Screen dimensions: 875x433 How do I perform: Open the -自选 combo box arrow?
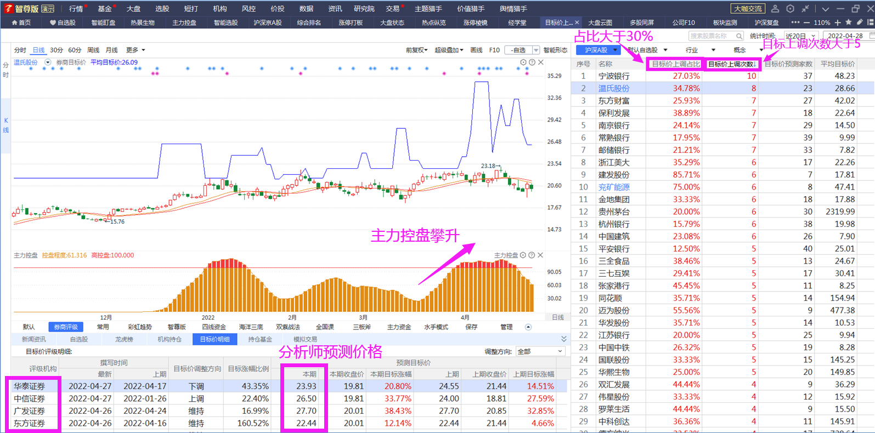(535, 50)
